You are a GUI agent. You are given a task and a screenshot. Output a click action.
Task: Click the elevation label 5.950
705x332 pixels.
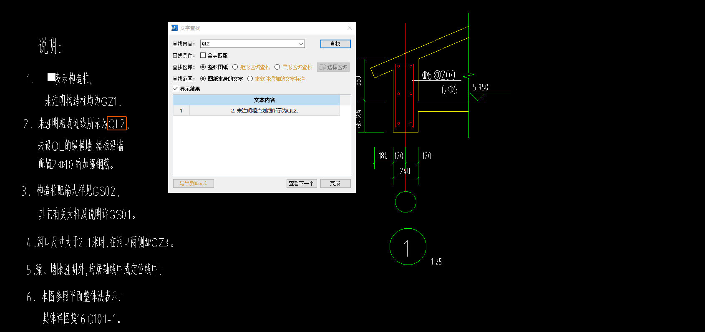tap(481, 87)
